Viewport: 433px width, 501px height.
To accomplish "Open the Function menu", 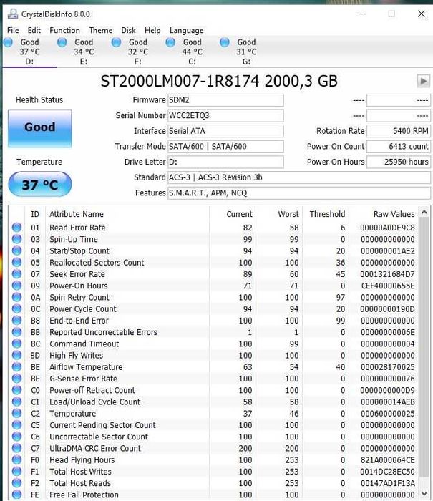I will click(x=64, y=30).
